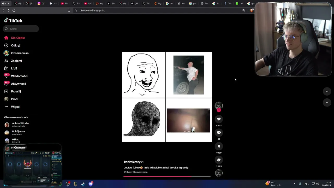Open Steam from taskbar
This screenshot has height=188, width=334.
tap(83, 184)
